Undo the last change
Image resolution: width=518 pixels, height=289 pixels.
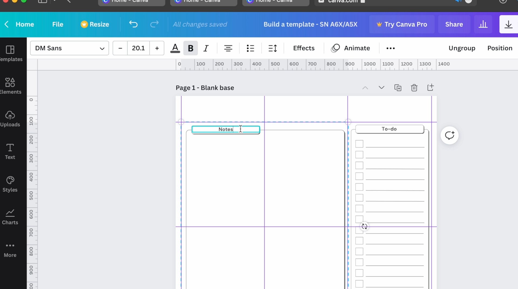[x=133, y=24]
